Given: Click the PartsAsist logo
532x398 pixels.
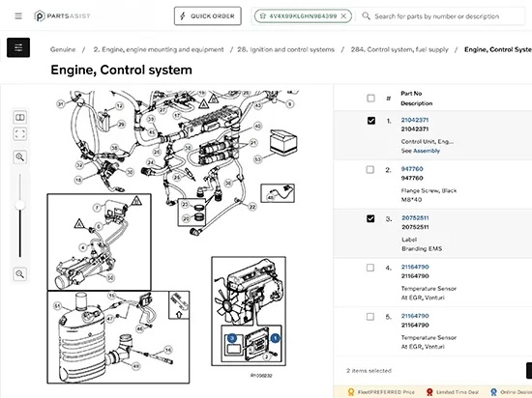Looking at the screenshot, I should pos(62,15).
